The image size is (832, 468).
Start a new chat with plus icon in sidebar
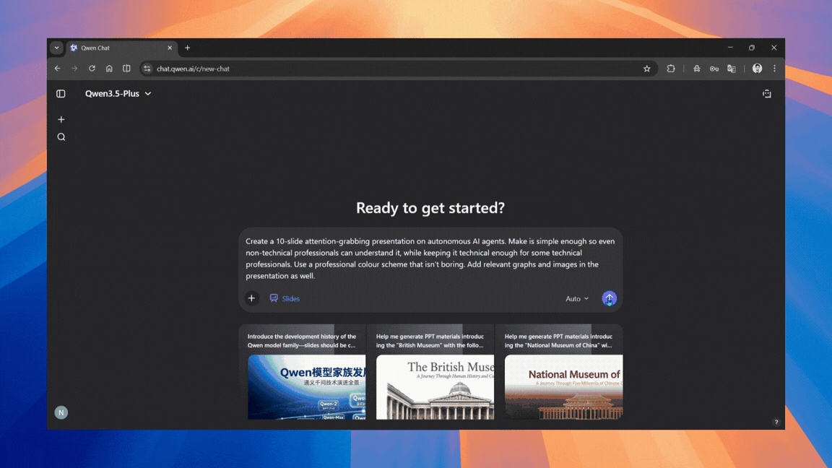click(61, 119)
